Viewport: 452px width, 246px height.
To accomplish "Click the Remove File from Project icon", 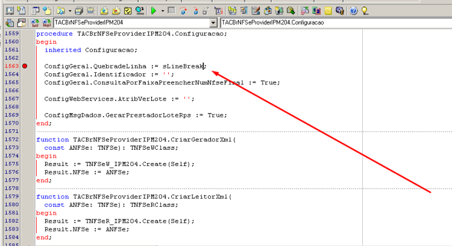I will [116, 11].
